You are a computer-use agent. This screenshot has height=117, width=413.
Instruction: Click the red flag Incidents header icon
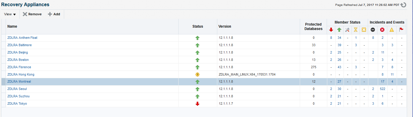click(x=401, y=30)
